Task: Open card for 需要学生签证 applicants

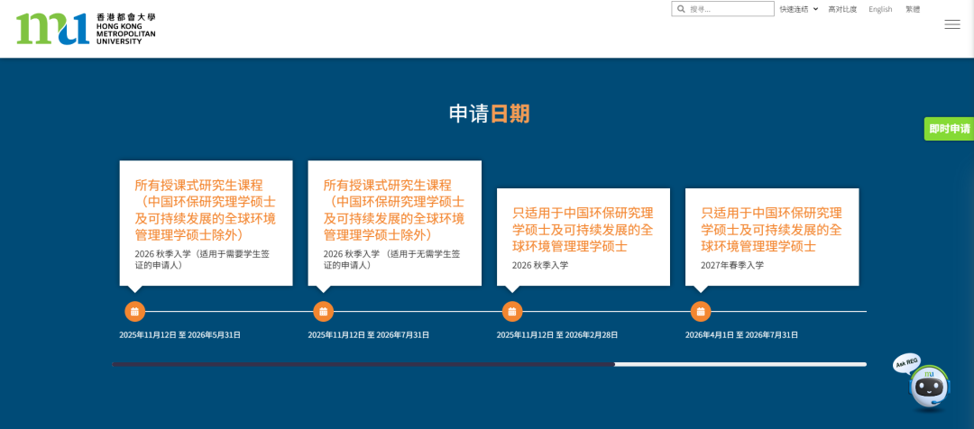Action: (207, 224)
